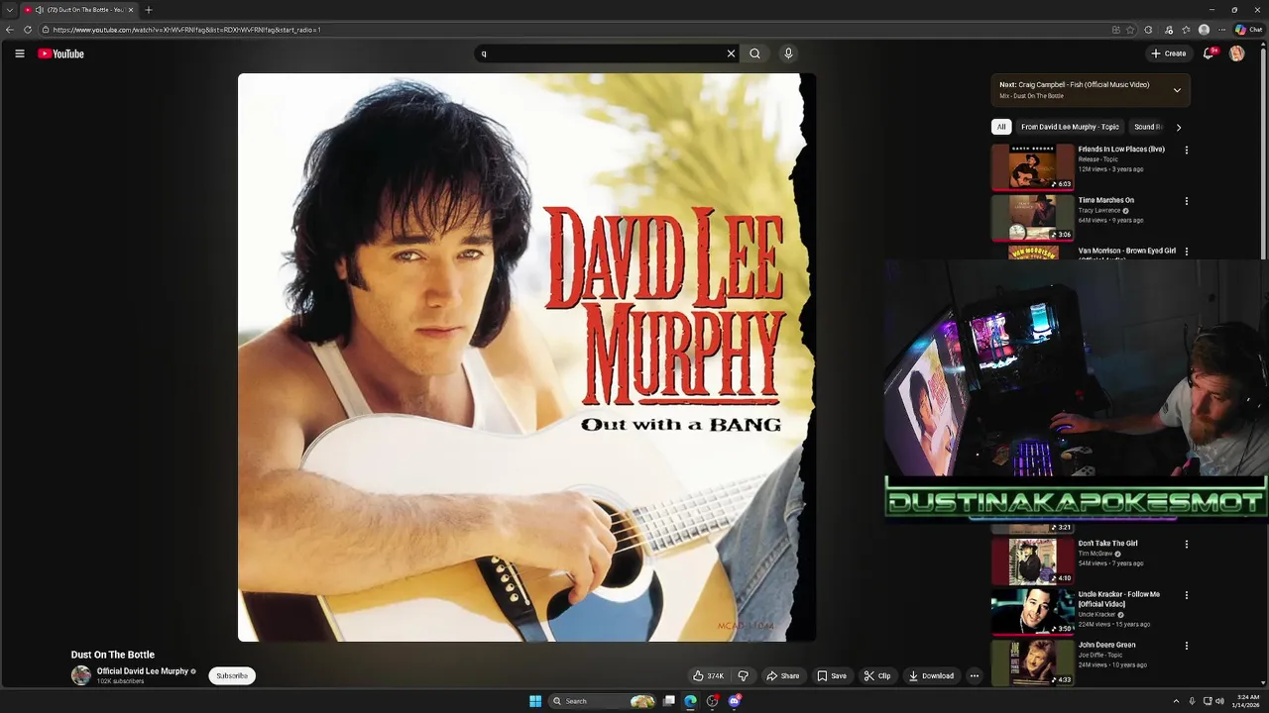Click the Clip button
Screen dimensions: 1269x713
877,675
